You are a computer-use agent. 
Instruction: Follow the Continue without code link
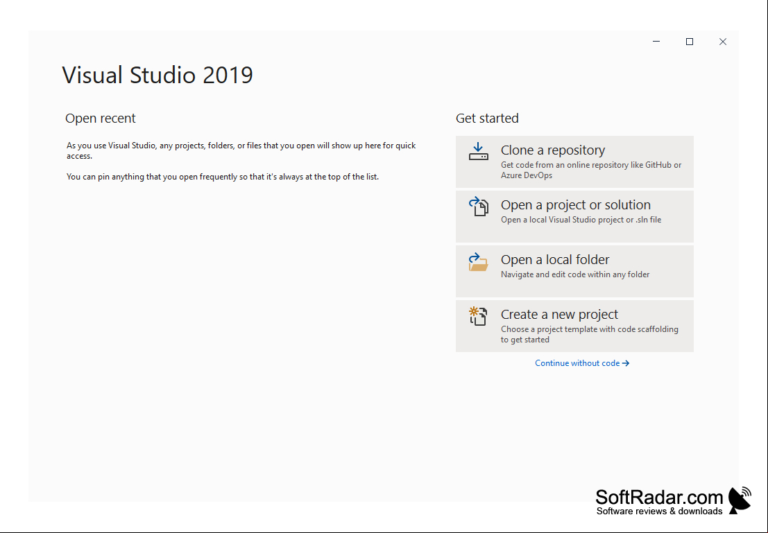pyautogui.click(x=582, y=363)
